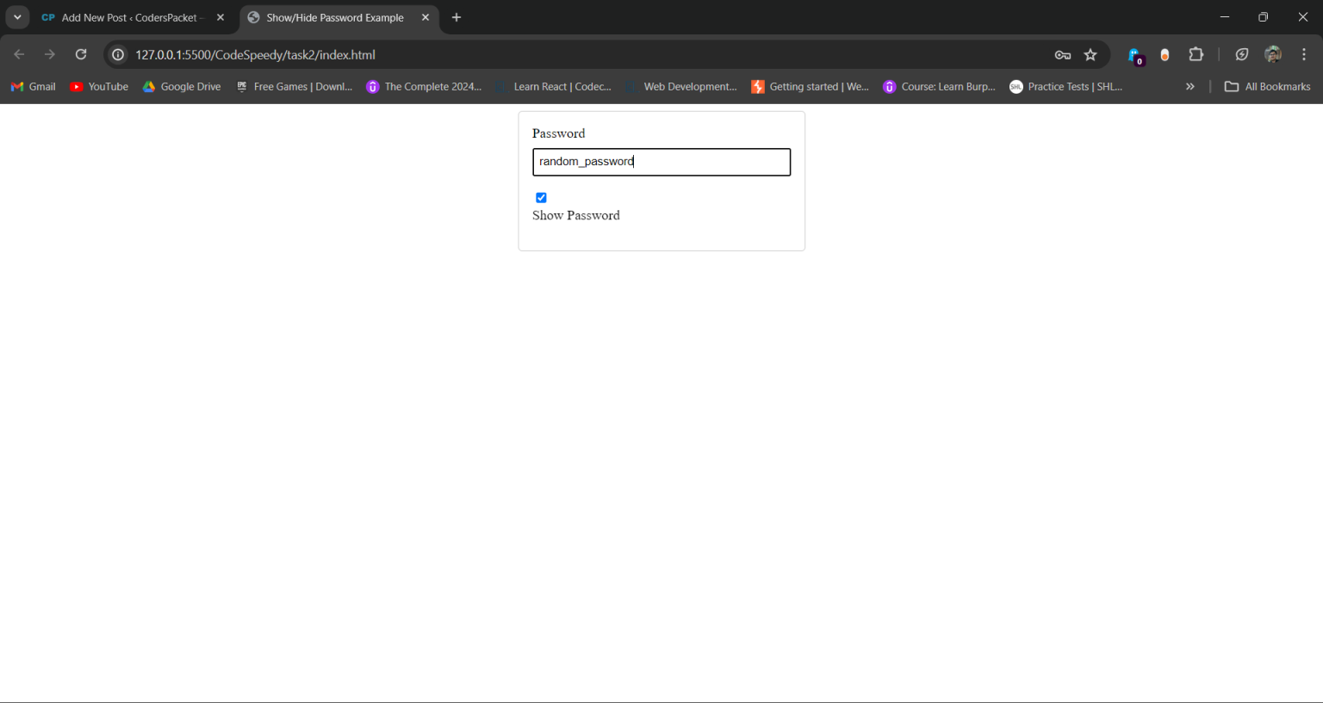Click the site info icon in address bar

(x=116, y=54)
